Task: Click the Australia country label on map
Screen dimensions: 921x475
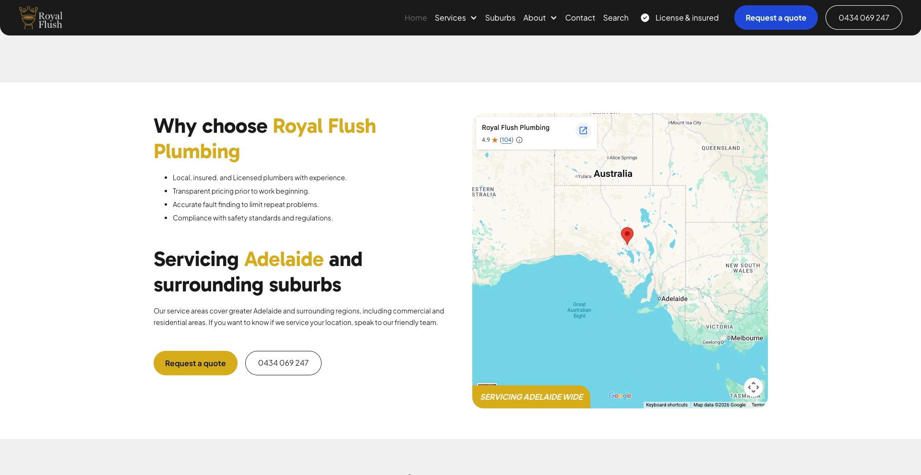Action: pos(613,174)
